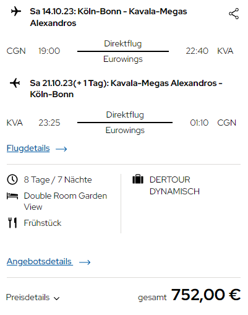Click the 19:00 departure time from CGN

coord(49,51)
